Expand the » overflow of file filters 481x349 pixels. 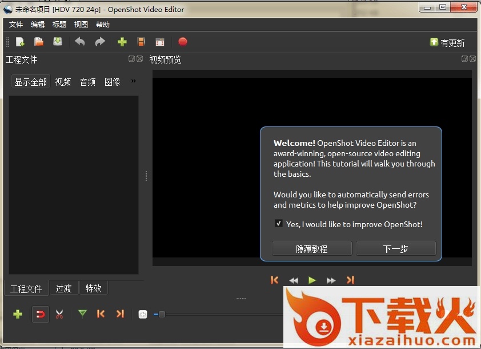tap(134, 81)
